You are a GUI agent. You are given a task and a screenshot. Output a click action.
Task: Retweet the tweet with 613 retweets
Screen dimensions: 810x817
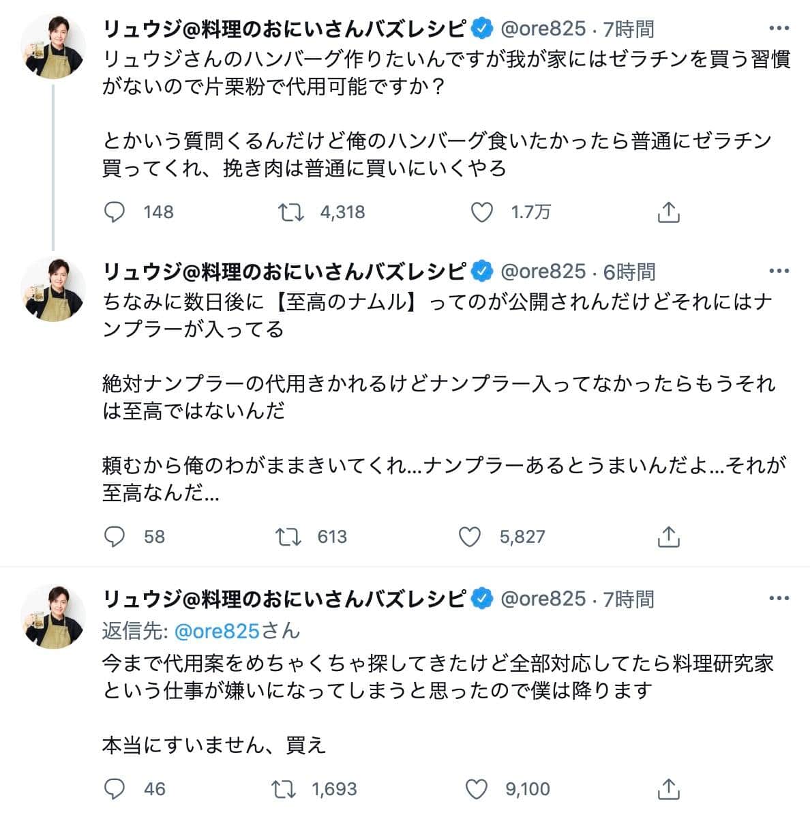[x=288, y=537]
